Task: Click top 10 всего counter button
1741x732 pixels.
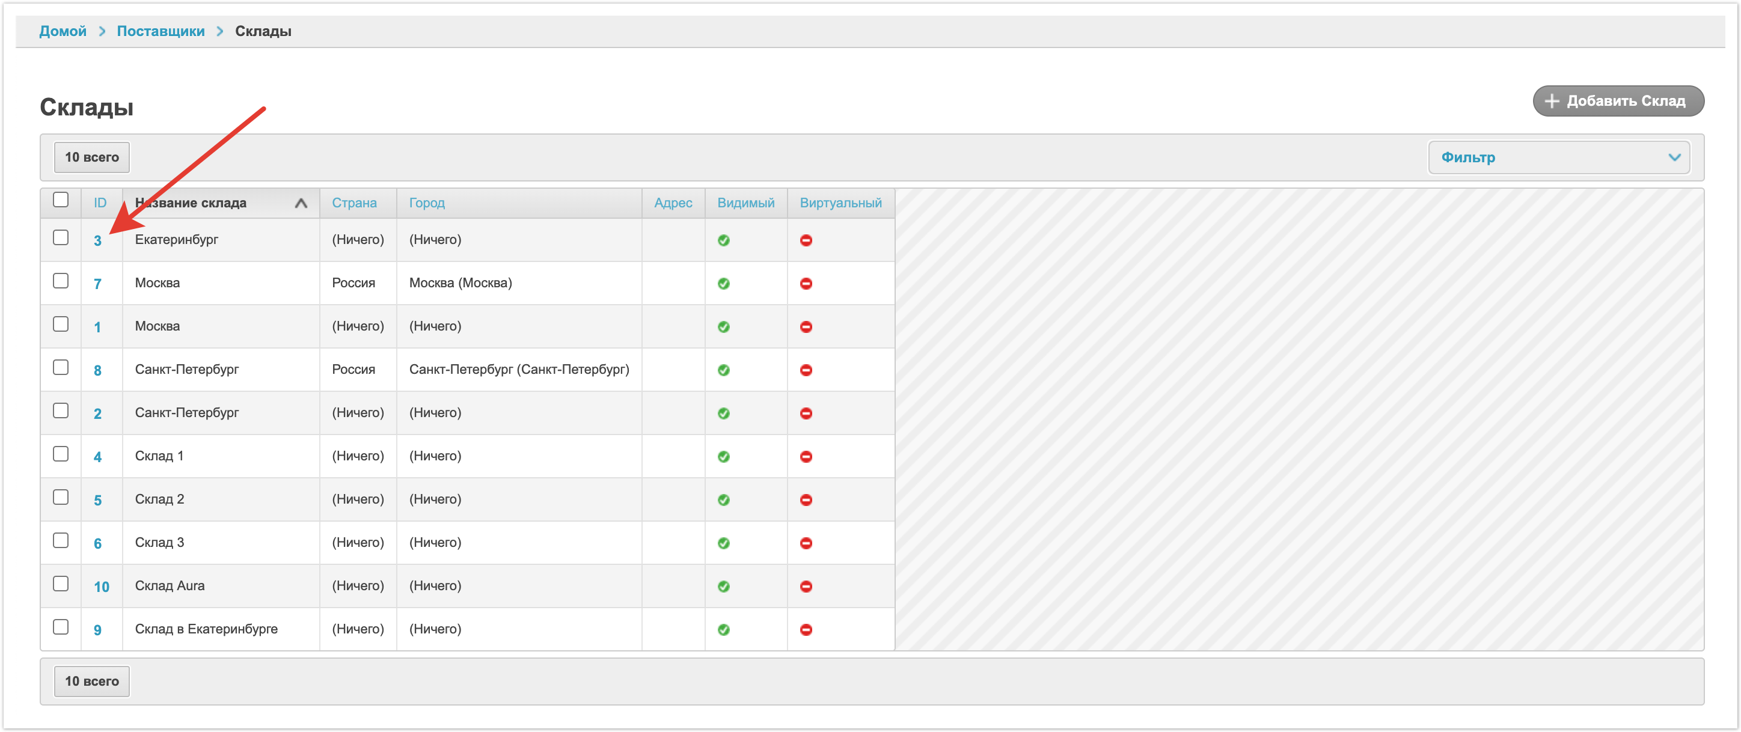Action: pos(92,157)
